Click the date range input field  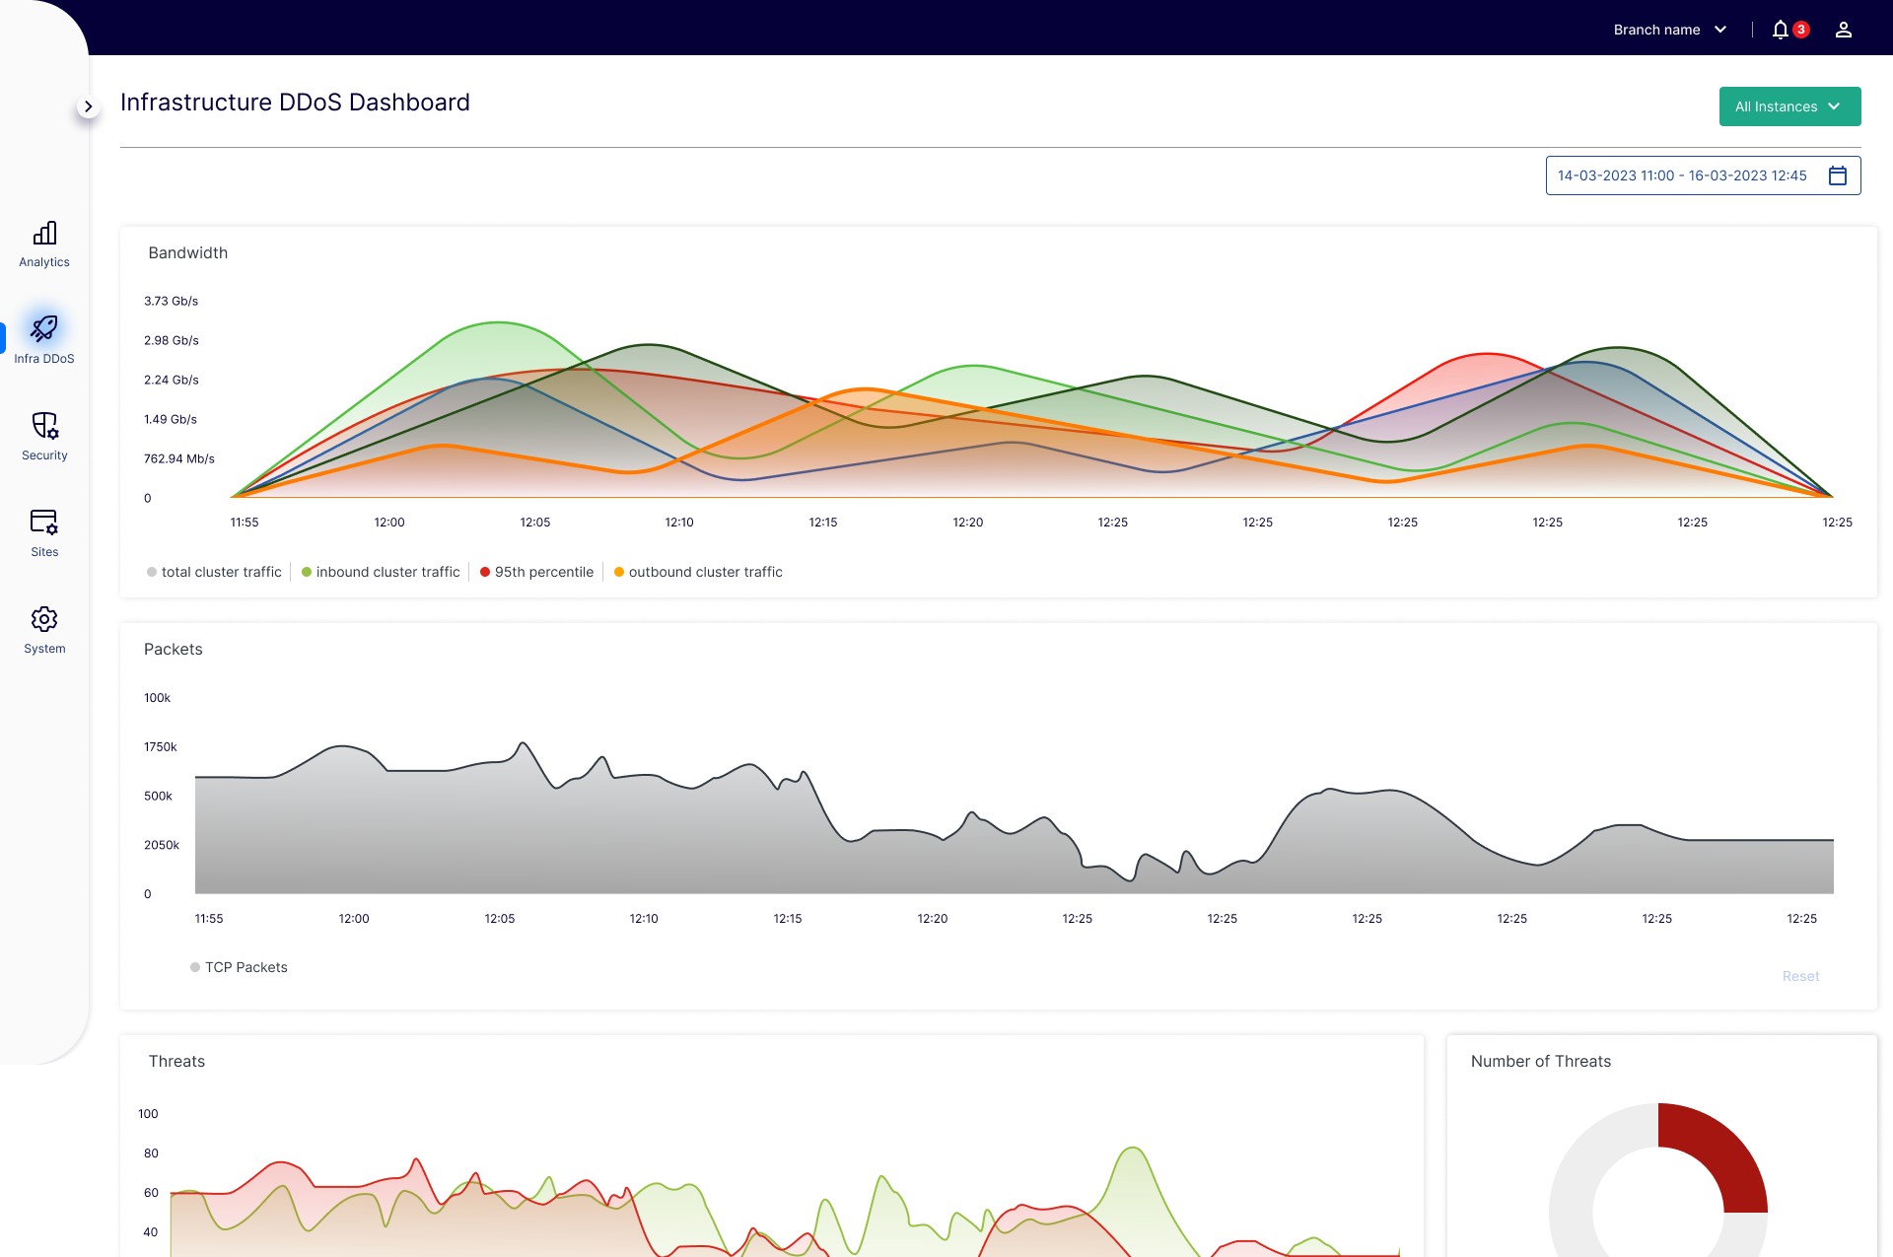pos(1682,175)
